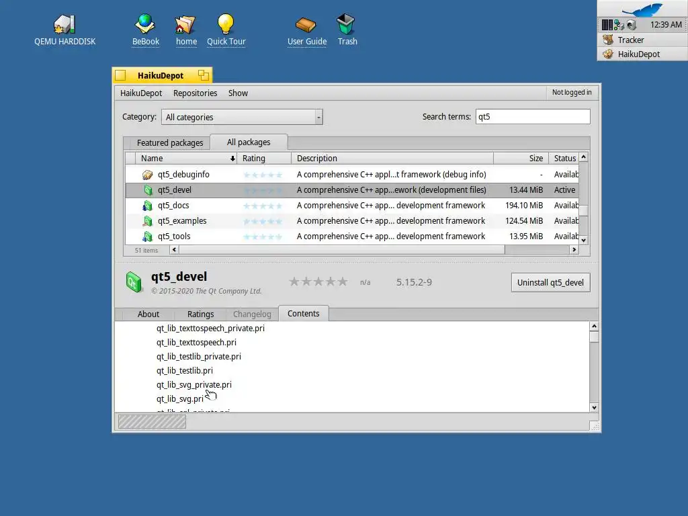
Task: Click the Haiku leaf Deskbar menu
Action: tap(642, 8)
